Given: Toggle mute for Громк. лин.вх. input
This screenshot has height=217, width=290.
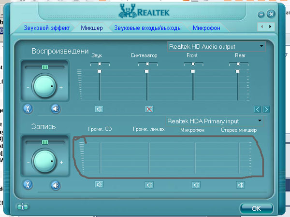Looking at the screenshot, I should (x=149, y=185).
